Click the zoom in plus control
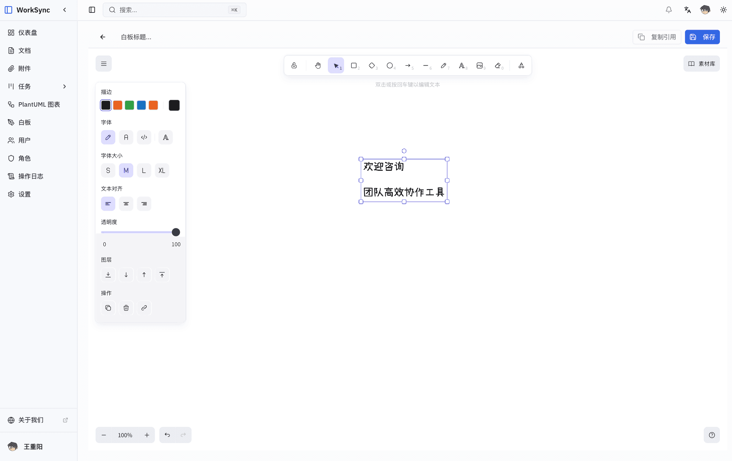 (x=147, y=435)
